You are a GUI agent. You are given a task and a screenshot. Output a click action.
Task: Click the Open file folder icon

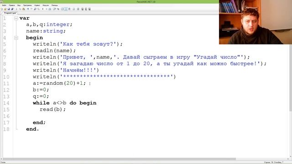tap(5, 9)
